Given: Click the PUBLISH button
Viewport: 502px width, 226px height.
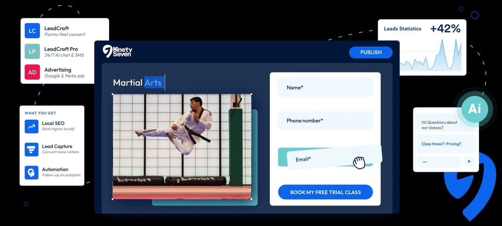Looking at the screenshot, I should (x=371, y=52).
